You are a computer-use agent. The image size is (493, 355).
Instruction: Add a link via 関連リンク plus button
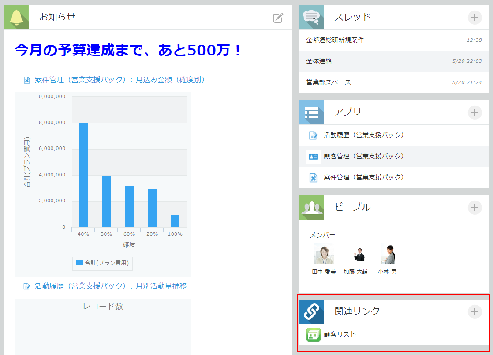[475, 312]
